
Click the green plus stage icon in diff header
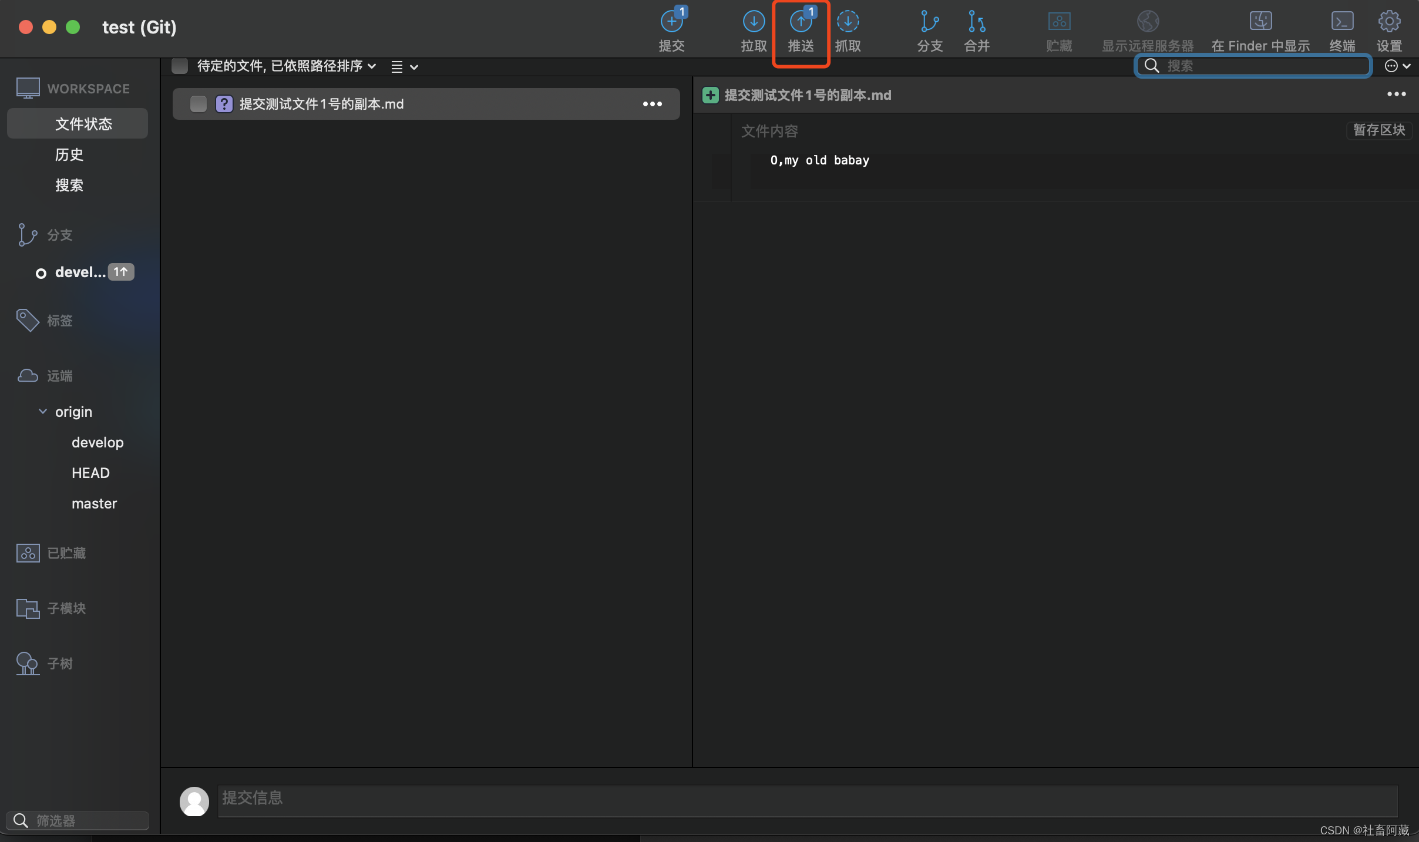(x=711, y=95)
